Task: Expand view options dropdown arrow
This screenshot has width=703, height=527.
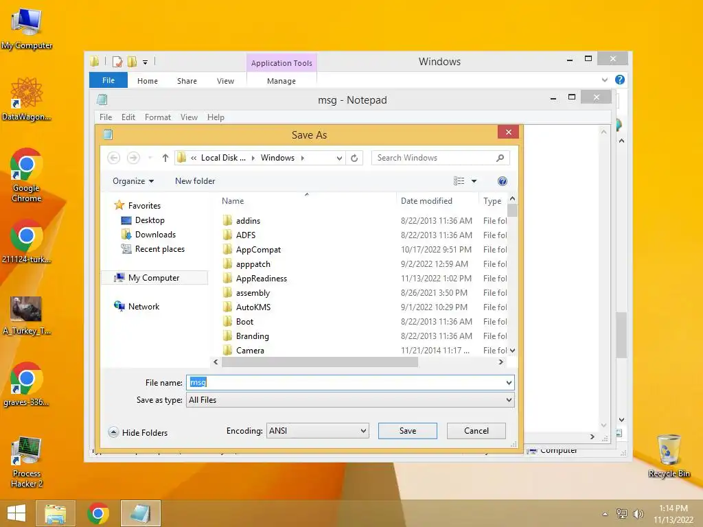Action: [x=474, y=181]
